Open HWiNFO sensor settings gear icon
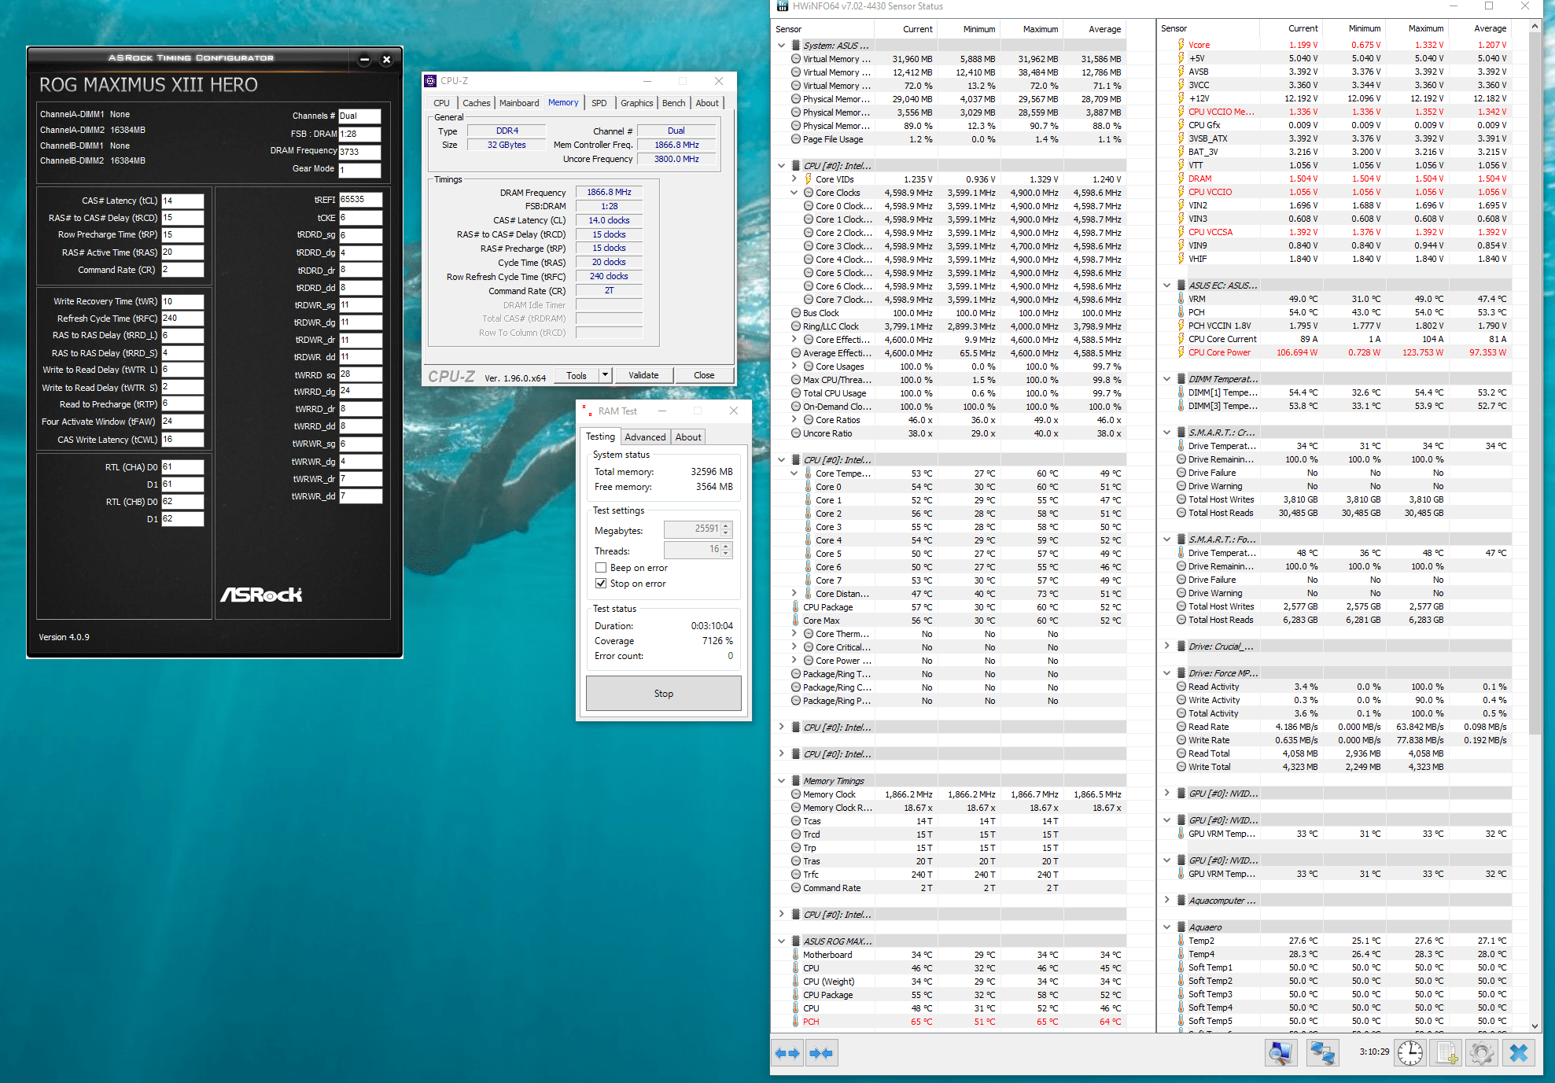Viewport: 1555px width, 1083px height. (1482, 1053)
